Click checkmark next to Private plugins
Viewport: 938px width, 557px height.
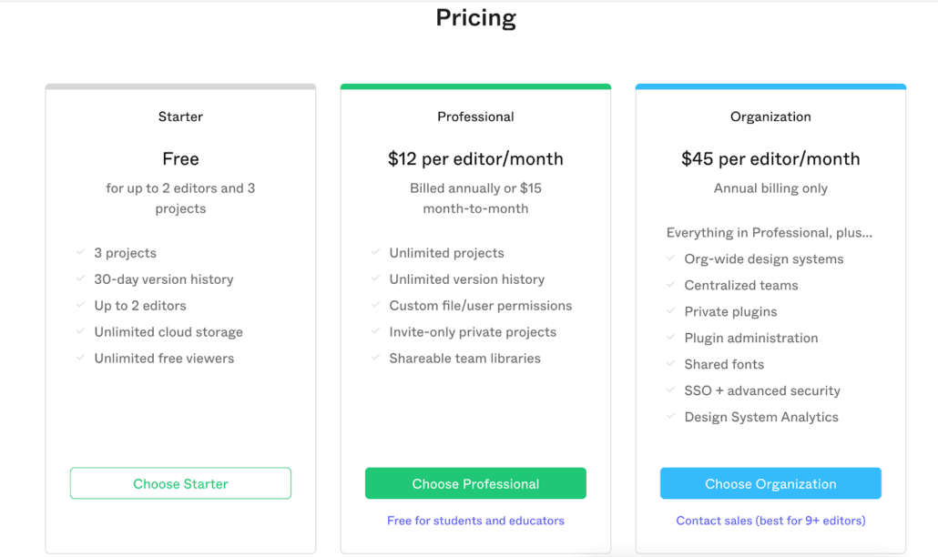(671, 311)
